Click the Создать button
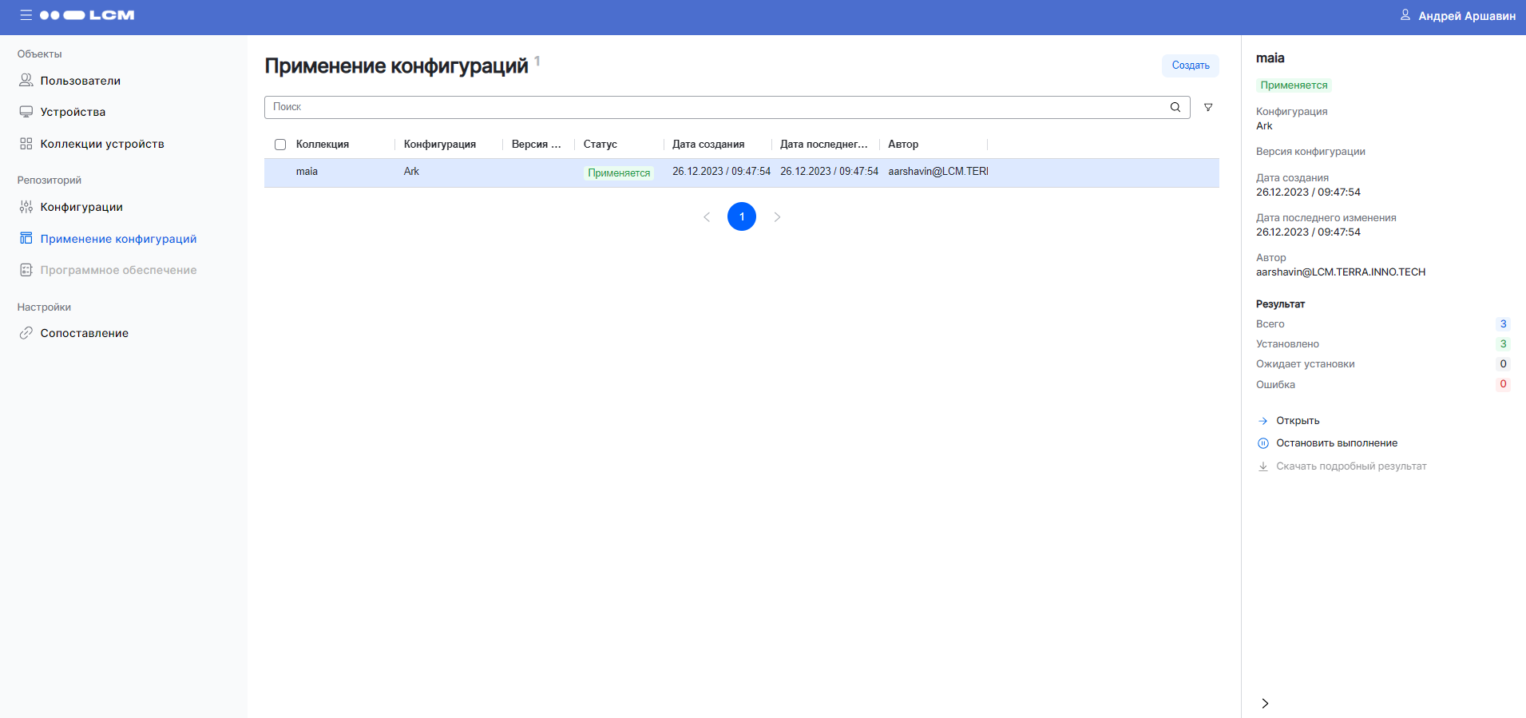Image resolution: width=1526 pixels, height=718 pixels. tap(1190, 65)
